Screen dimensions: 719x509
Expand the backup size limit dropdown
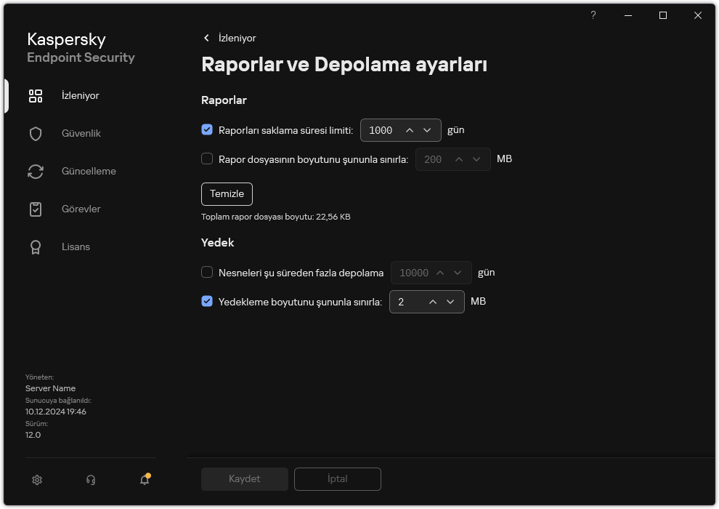(450, 301)
